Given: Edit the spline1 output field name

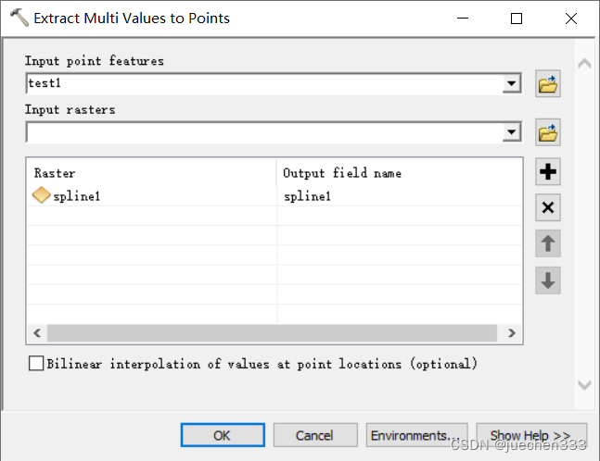Looking at the screenshot, I should tap(399, 196).
